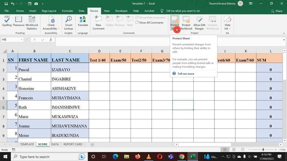This screenshot has height=161, width=287.
Task: Switch to Normal view
Action: click(x=225, y=150)
